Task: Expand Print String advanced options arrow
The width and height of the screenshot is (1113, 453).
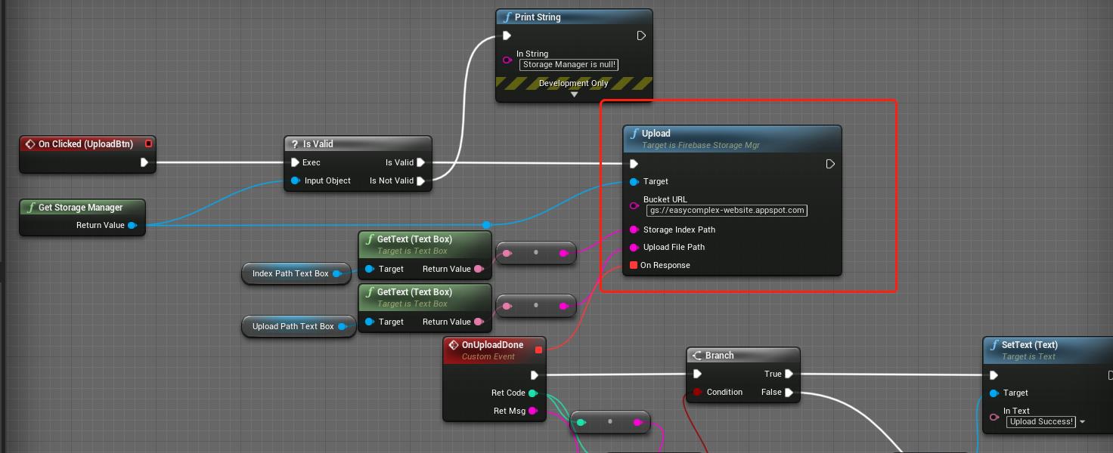Action: pos(574,94)
